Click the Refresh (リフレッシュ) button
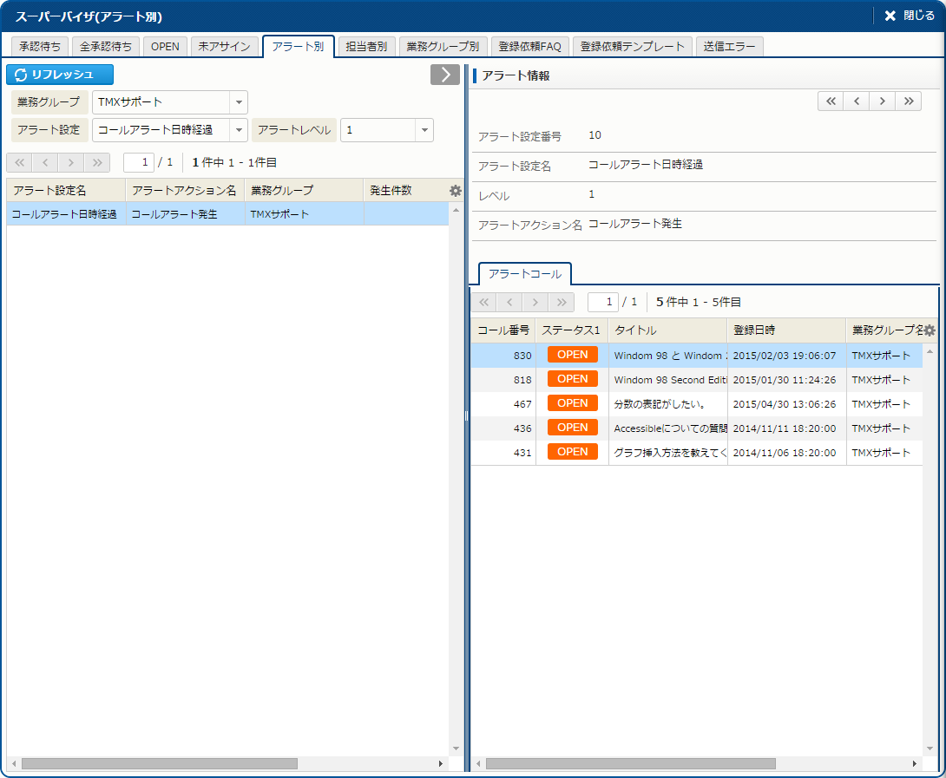The height and width of the screenshot is (778, 946). (x=60, y=75)
